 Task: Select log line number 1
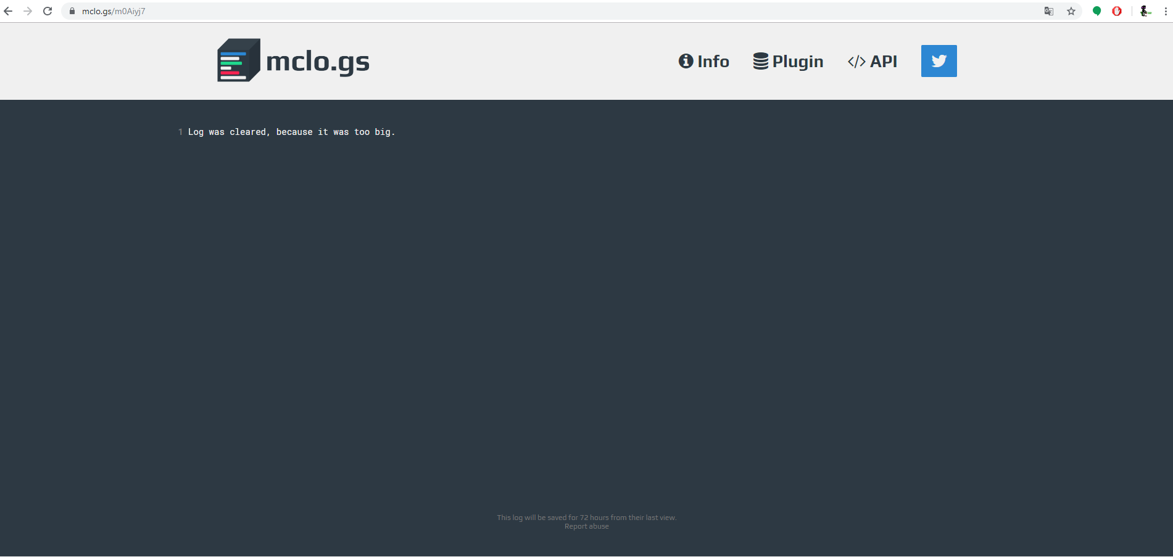tap(180, 132)
